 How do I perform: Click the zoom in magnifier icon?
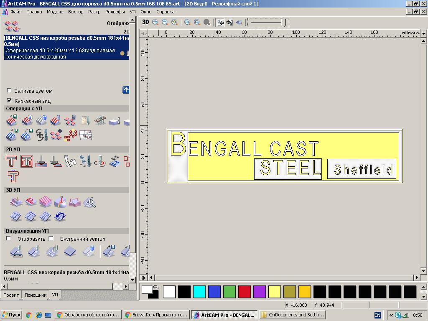pos(155,22)
